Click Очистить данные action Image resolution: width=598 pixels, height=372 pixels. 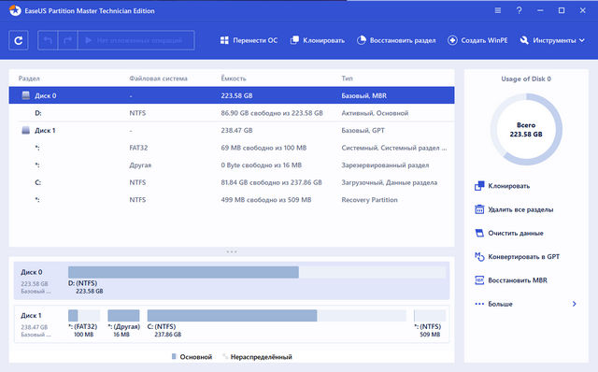[516, 233]
